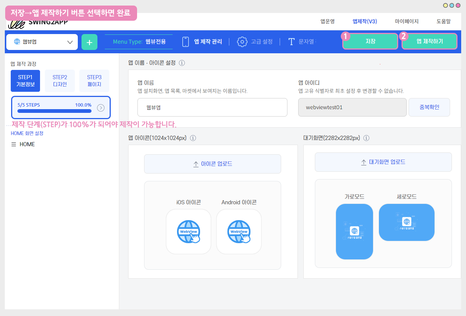
Task: Click the 문자열 text T icon
Action: tap(292, 41)
